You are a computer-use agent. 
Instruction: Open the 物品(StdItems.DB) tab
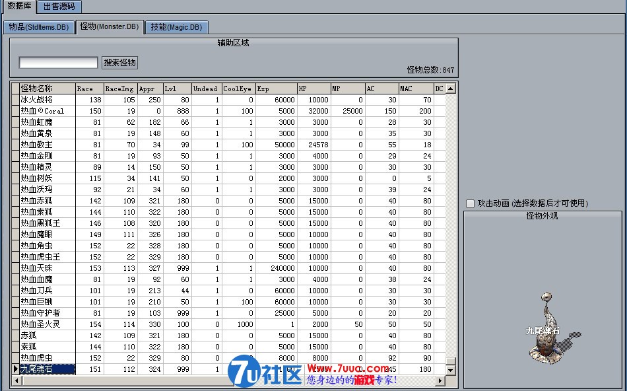tap(39, 27)
